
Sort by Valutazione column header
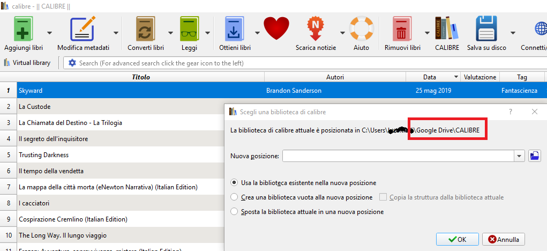(x=480, y=77)
